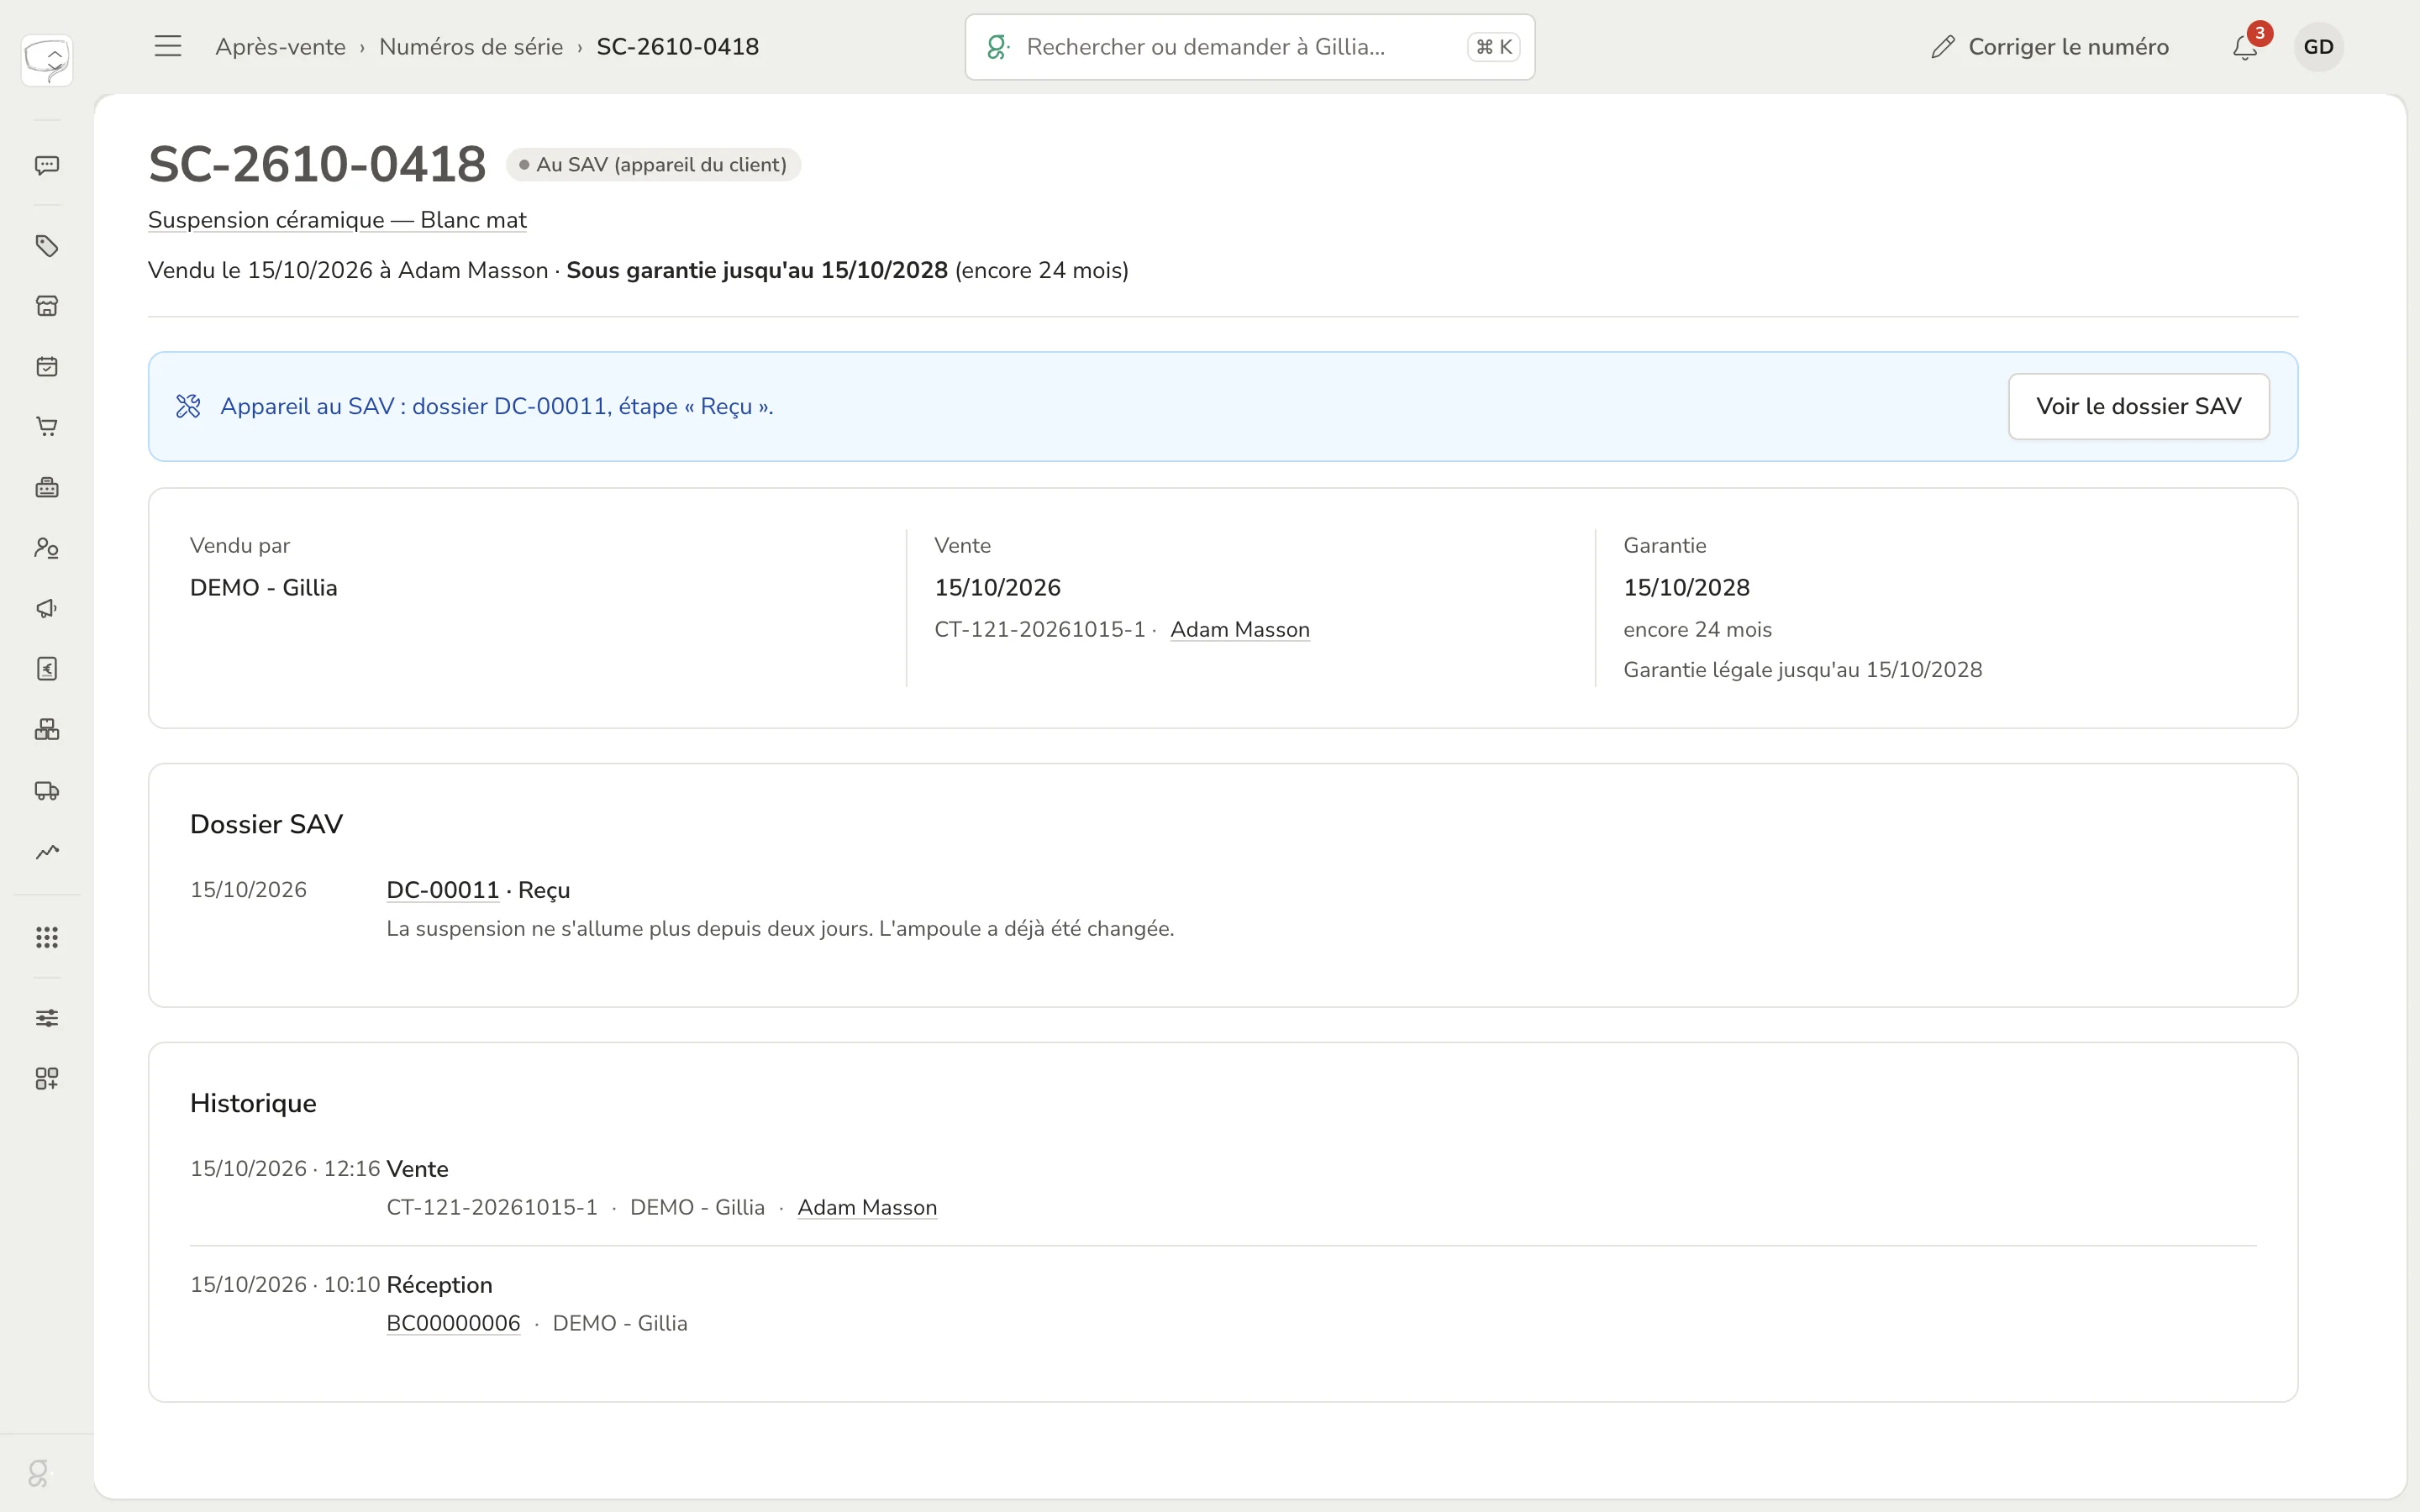Go to Numéros de série breadcrumb
This screenshot has height=1512, width=2420.
(471, 47)
